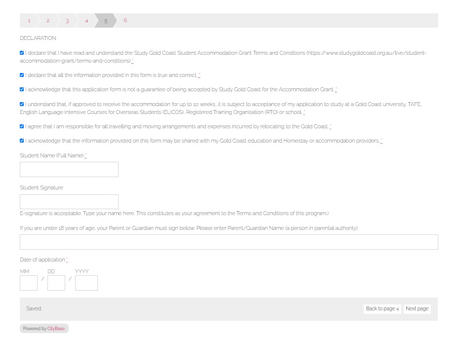This screenshot has height=337, width=462.
Task: Select the Parent/Guardian Name input box
Action: 229,242
